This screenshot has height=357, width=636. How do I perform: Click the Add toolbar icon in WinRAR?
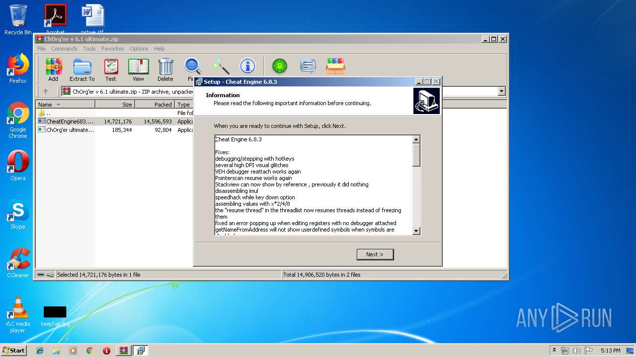53,70
